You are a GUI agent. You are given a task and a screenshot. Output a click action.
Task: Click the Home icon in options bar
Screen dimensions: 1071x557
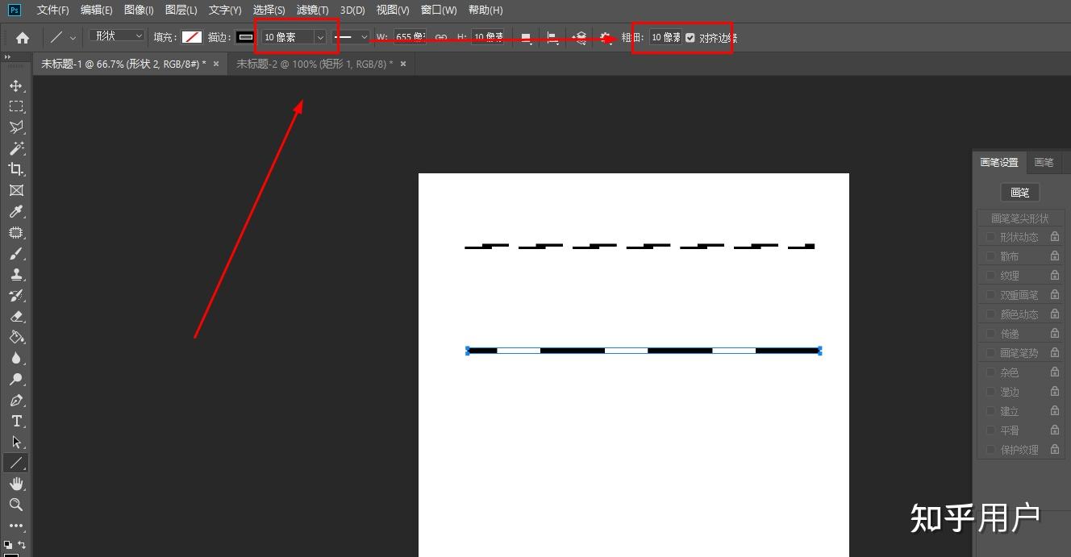pyautogui.click(x=23, y=37)
